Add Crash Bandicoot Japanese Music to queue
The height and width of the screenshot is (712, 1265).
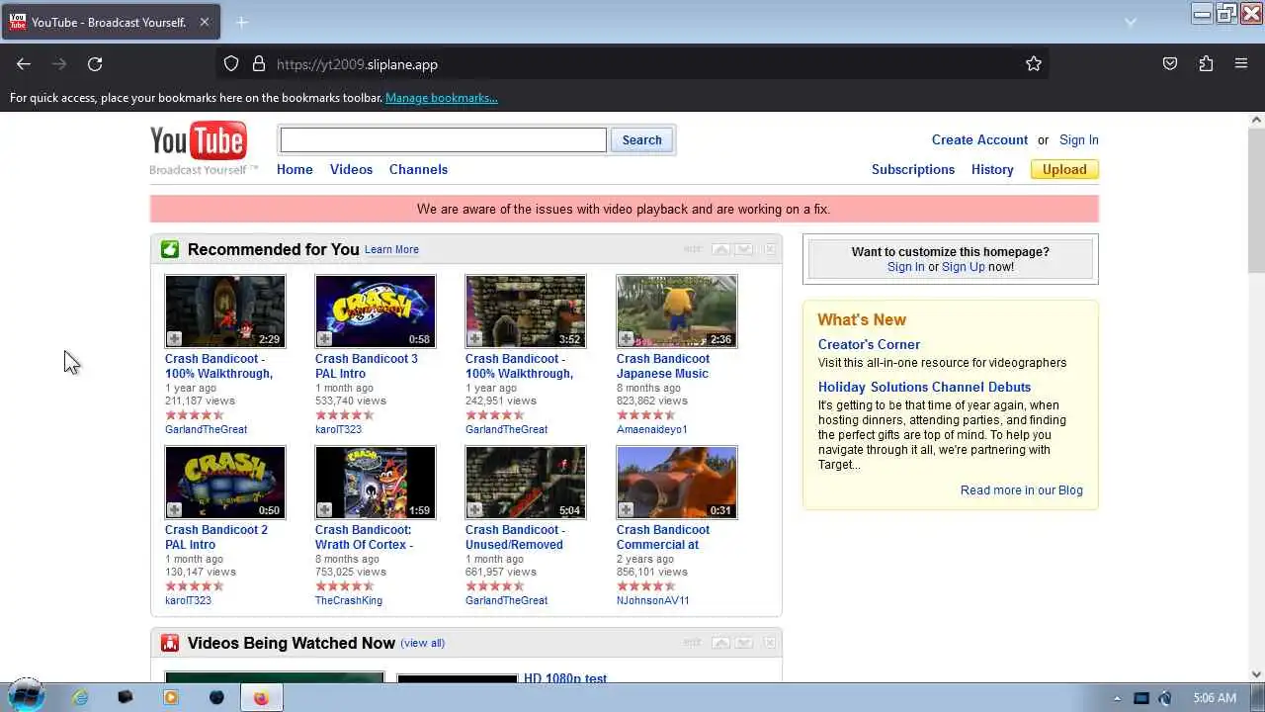point(626,339)
